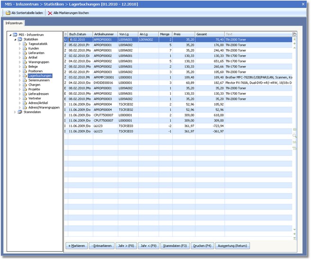The height and width of the screenshot is (260, 311).
Task: Select the Infozentrum tab
Action: coord(14,23)
